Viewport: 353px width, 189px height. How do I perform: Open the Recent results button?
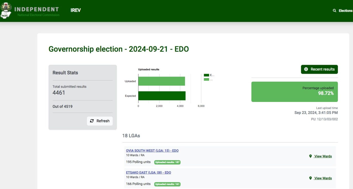(319, 69)
